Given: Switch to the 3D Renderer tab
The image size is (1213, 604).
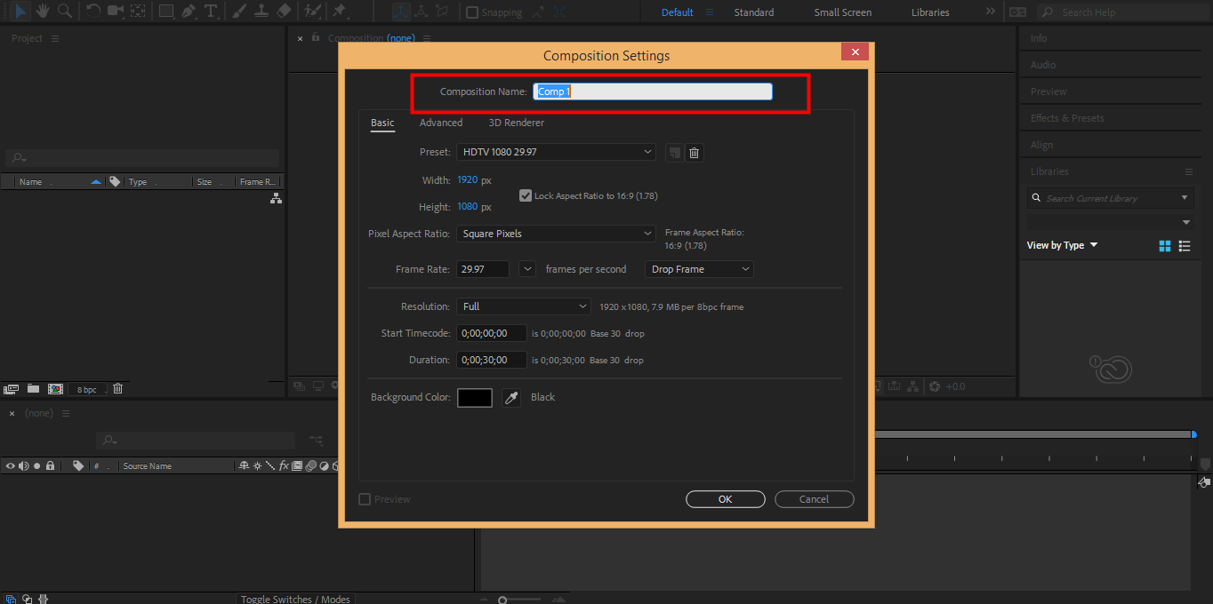Looking at the screenshot, I should coord(516,123).
